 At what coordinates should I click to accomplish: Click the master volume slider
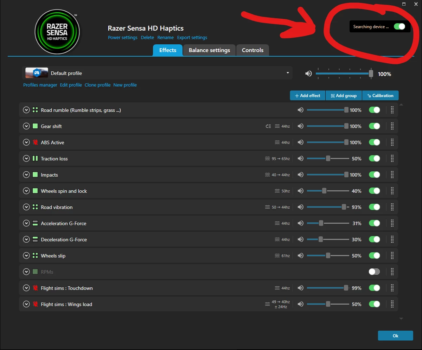pyautogui.click(x=344, y=74)
